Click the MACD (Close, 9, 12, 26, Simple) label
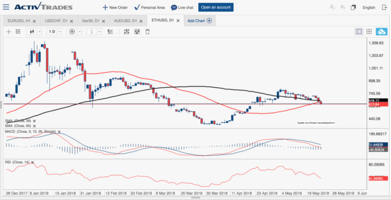Screen dimensions: 391x200 coord(31,132)
